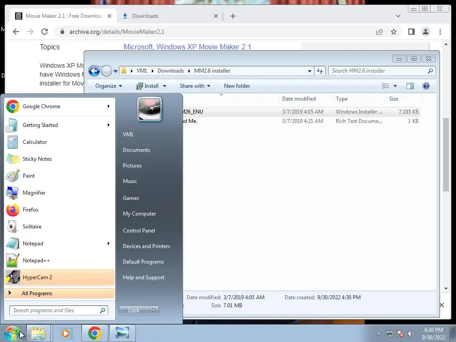Click the network tray icon
The image size is (456, 342).
(x=389, y=334)
